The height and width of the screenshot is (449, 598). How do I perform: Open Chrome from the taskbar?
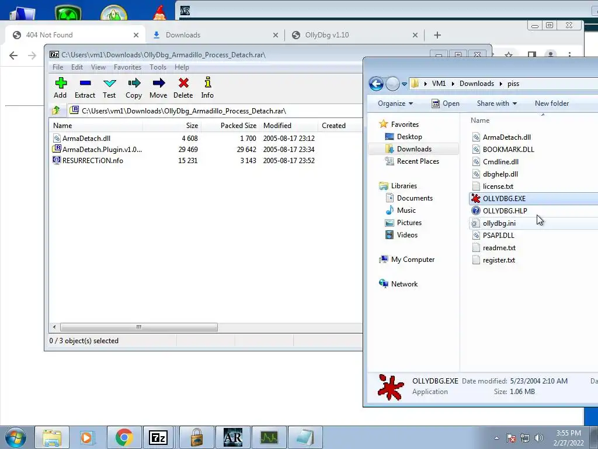pos(124,437)
